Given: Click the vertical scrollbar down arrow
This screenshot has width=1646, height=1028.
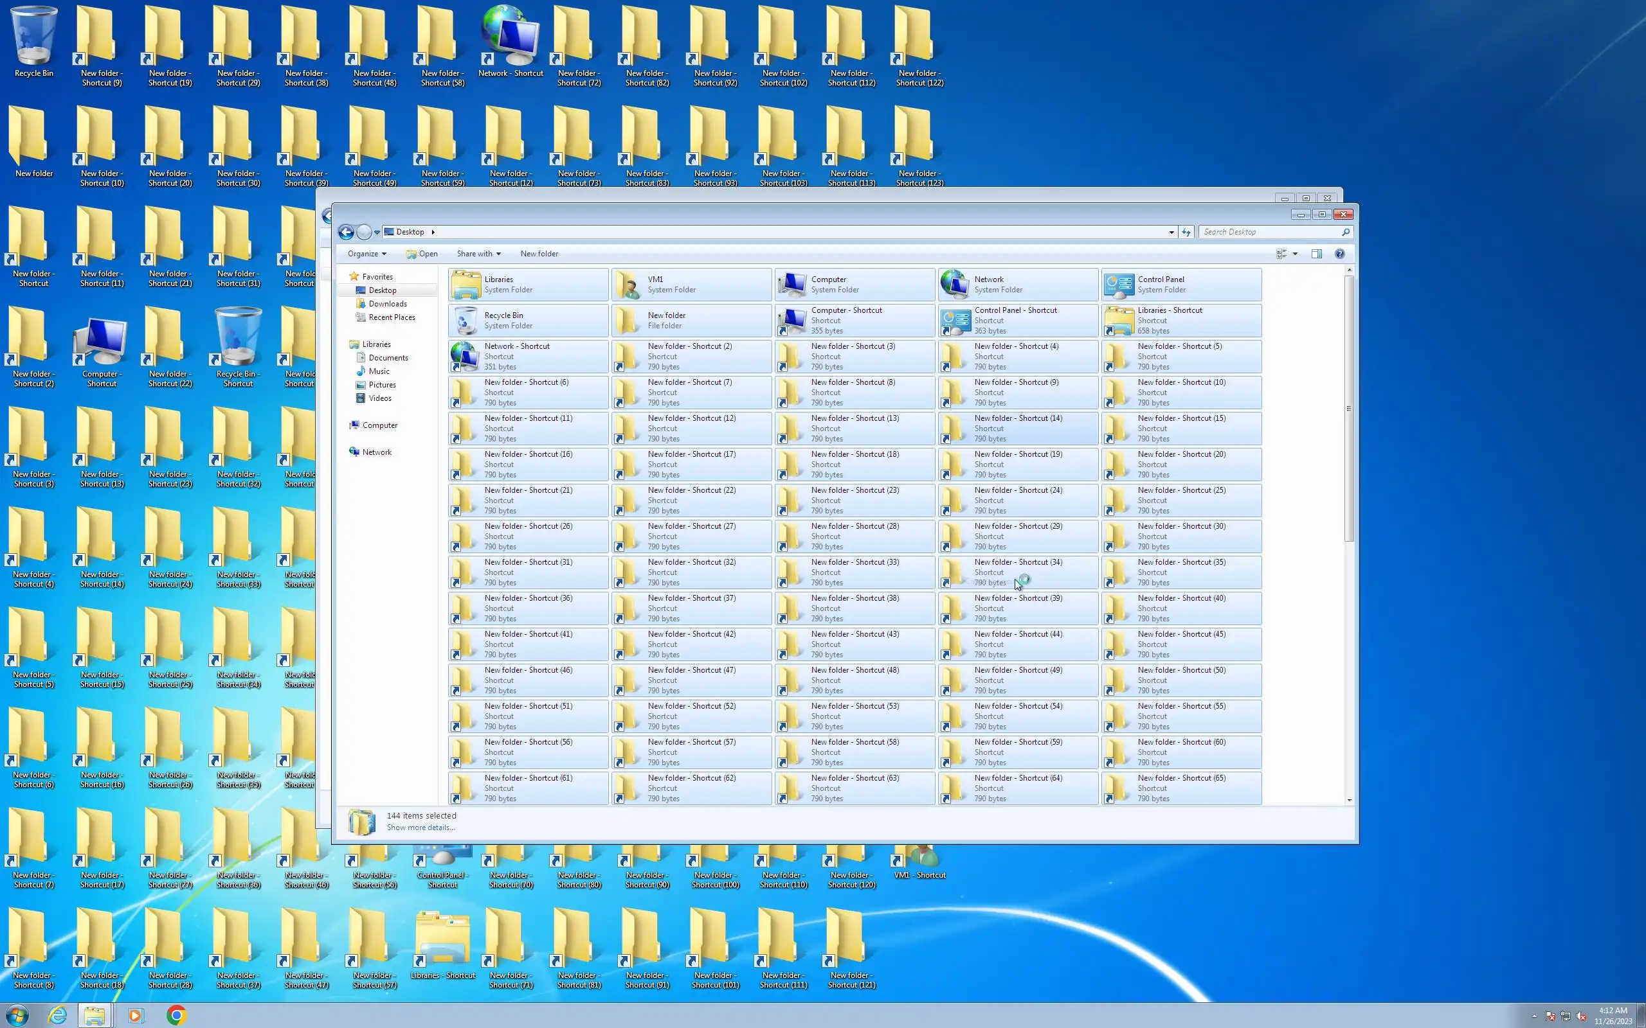Looking at the screenshot, I should point(1350,801).
